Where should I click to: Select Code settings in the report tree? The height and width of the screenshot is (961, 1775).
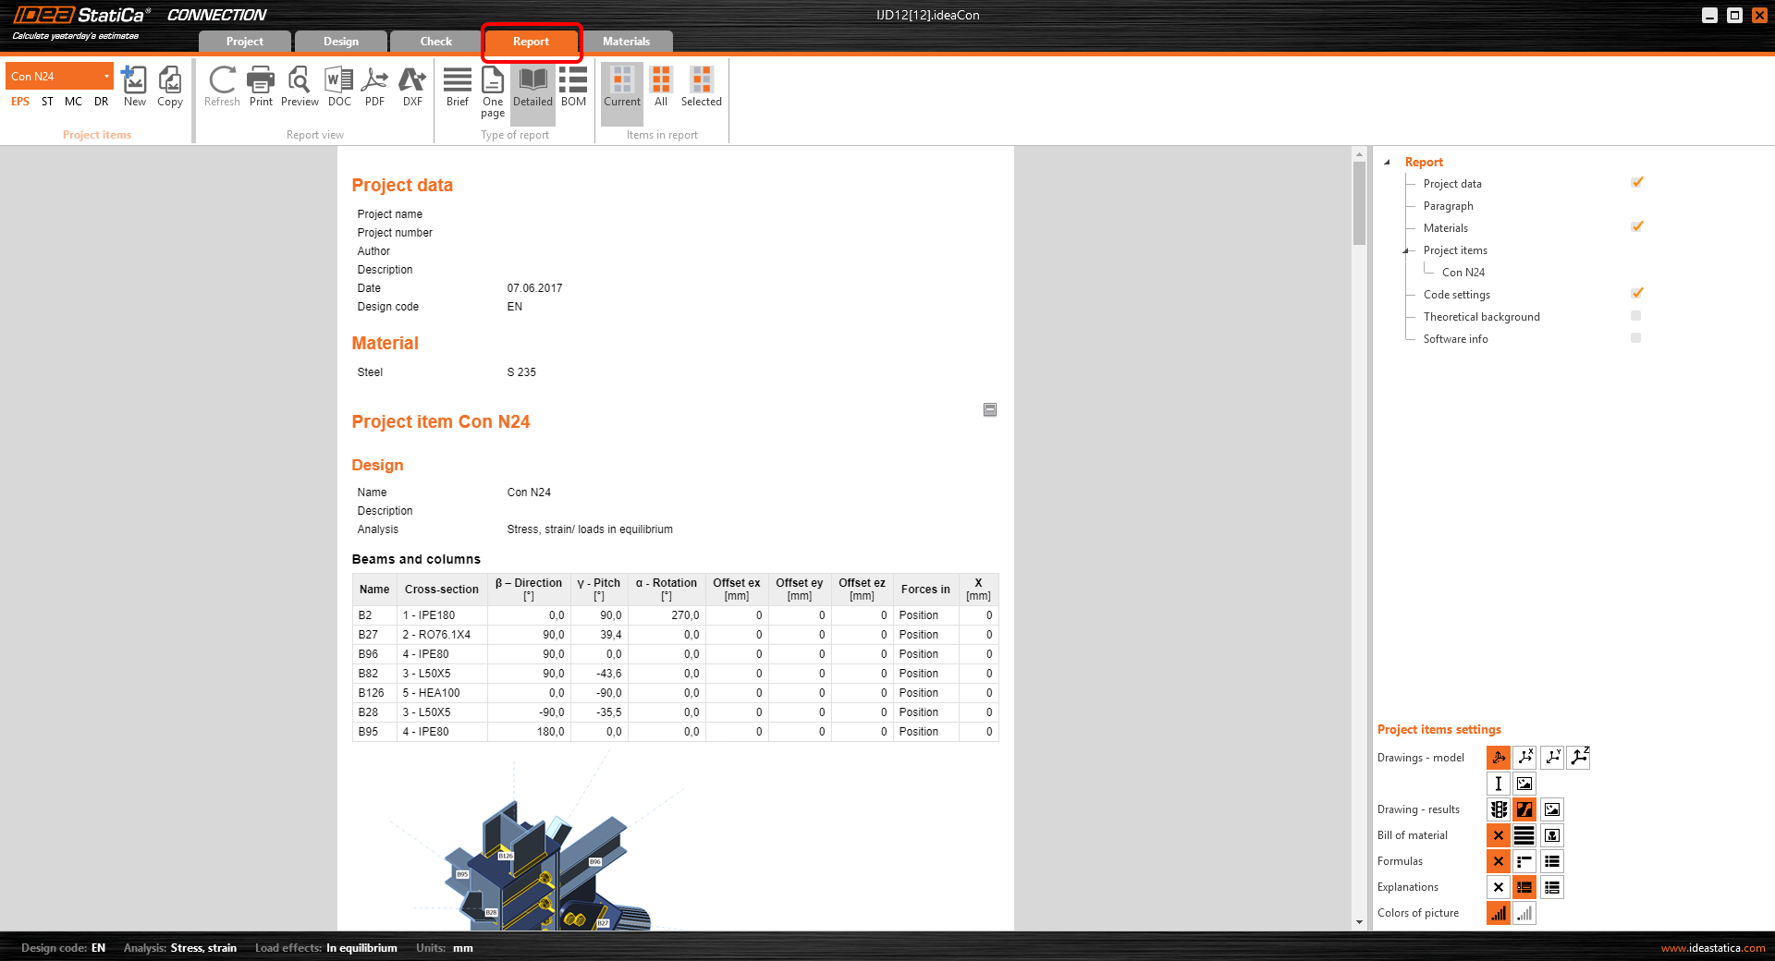[x=1457, y=295]
